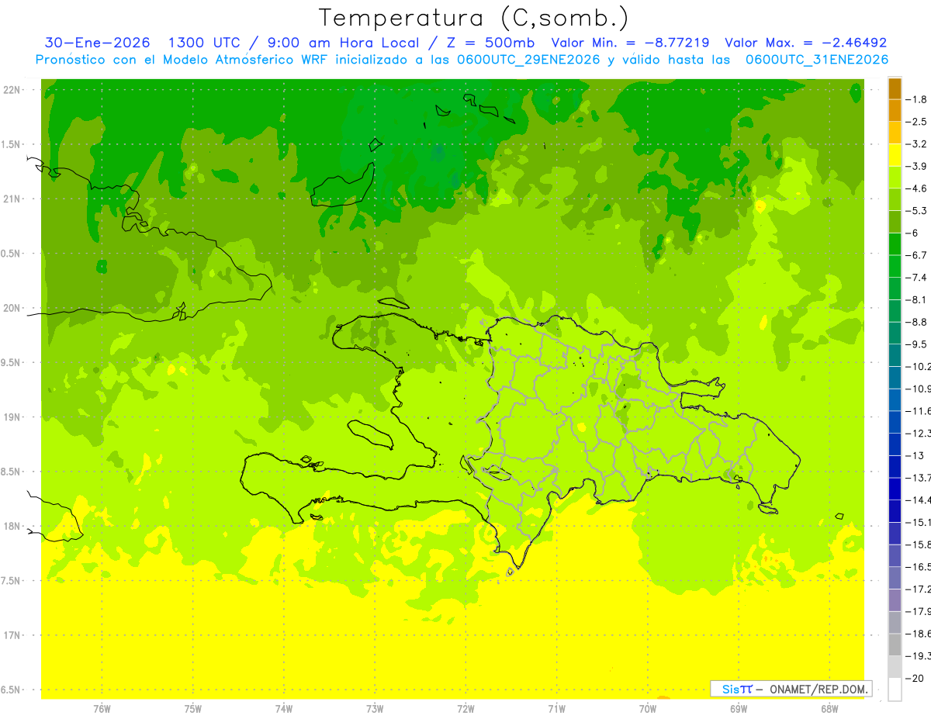Viewport: 931px width, 719px height.
Task: Click the '20N' latitude axis label
Action: tap(12, 308)
